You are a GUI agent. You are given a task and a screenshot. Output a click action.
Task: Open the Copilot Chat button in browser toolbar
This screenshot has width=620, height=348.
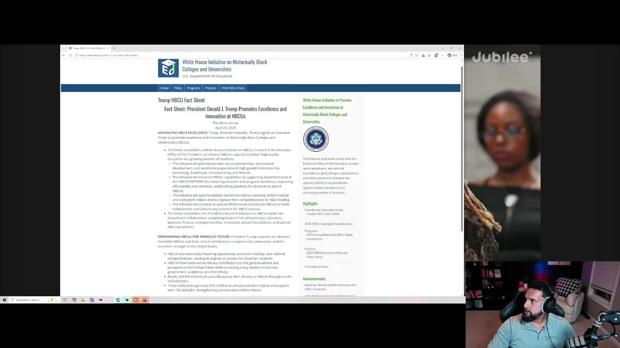point(452,55)
